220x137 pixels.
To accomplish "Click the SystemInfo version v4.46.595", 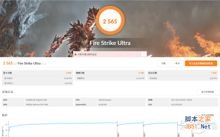I will [x=103, y=104].
